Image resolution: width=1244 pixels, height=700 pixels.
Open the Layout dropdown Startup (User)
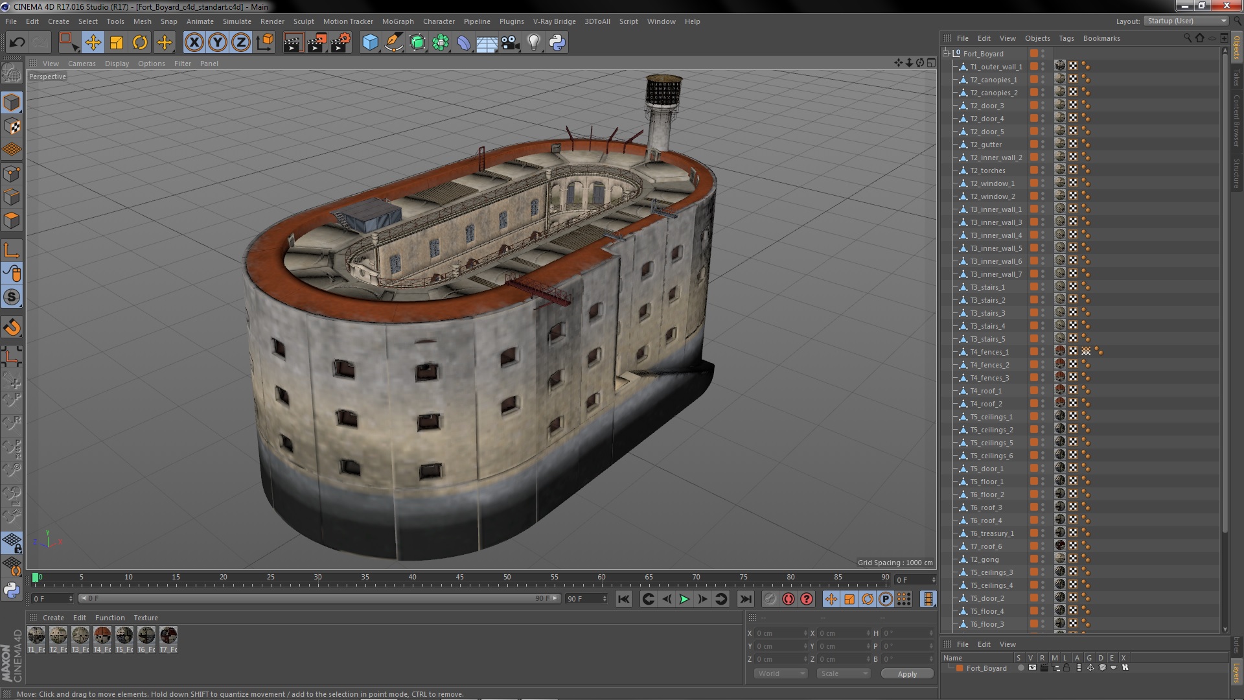click(1186, 21)
